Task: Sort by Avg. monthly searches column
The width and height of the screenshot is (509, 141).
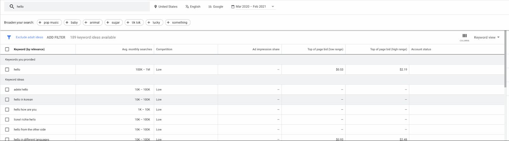Action: tap(137, 49)
